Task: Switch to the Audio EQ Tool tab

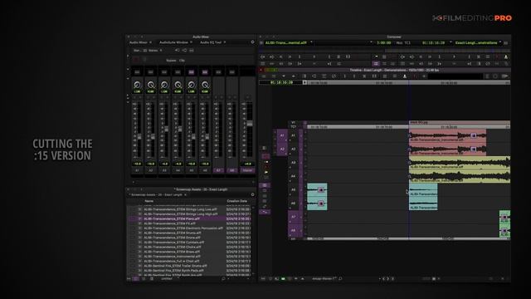Action: (x=210, y=42)
